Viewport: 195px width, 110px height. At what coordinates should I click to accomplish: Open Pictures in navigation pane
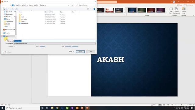pyautogui.click(x=8, y=16)
